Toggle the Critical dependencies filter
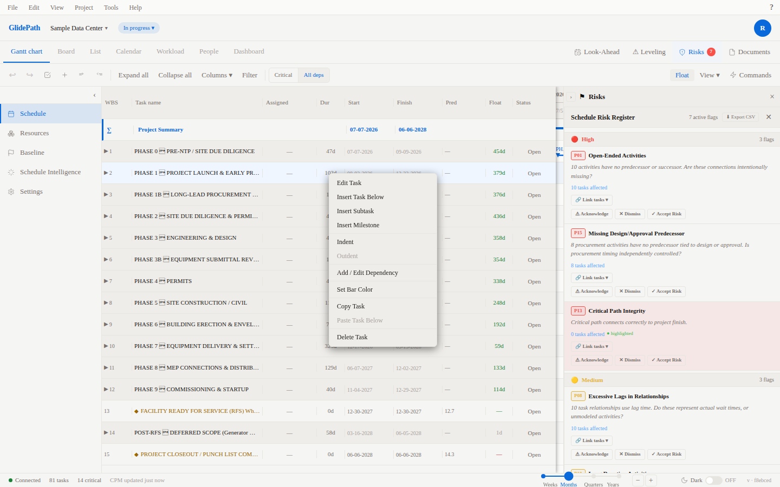 pyautogui.click(x=283, y=75)
